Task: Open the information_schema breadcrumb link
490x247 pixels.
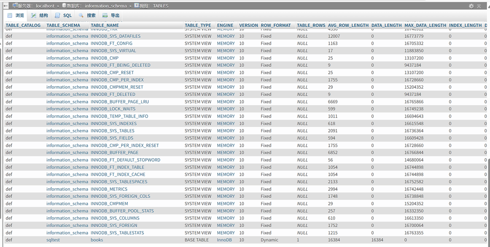Action: click(x=106, y=6)
